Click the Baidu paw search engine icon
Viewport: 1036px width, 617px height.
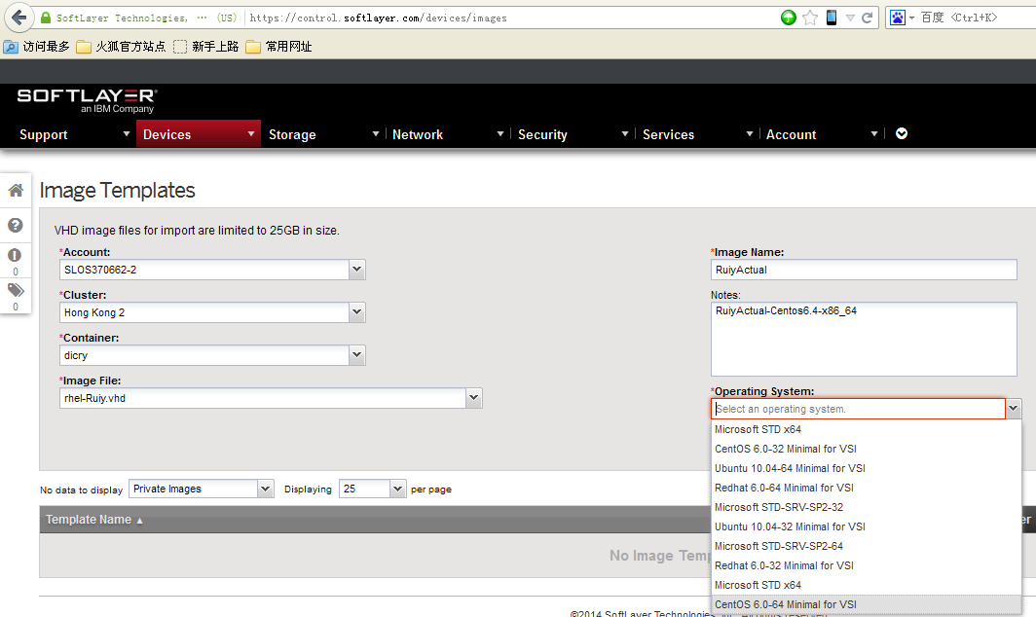point(898,18)
